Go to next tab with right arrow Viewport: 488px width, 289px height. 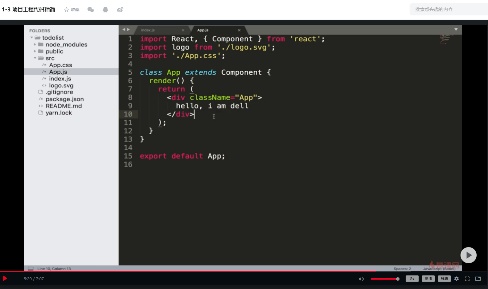128,29
